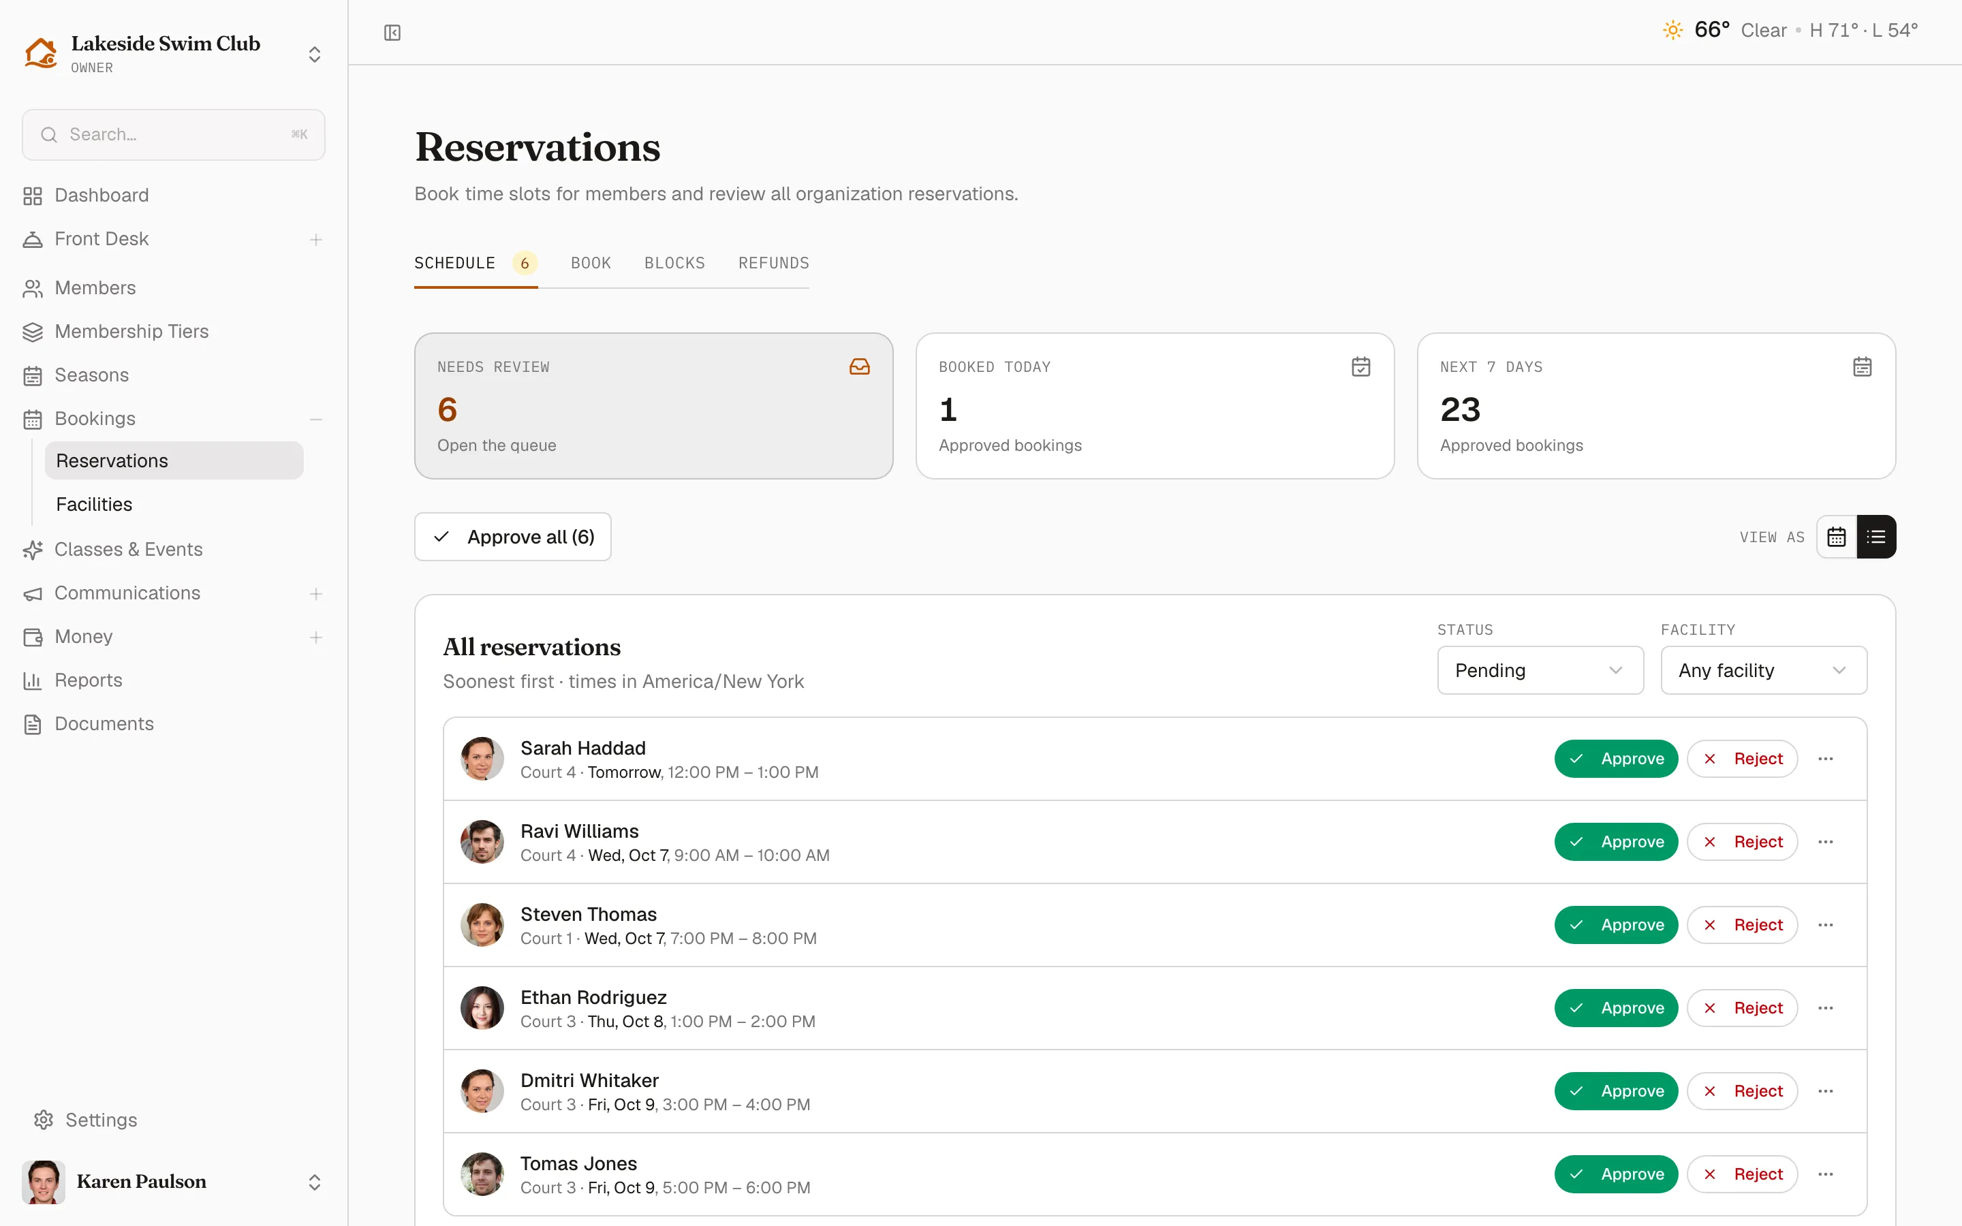This screenshot has height=1226, width=1962.
Task: Reject Steven Thomas reservation
Action: click(1742, 925)
